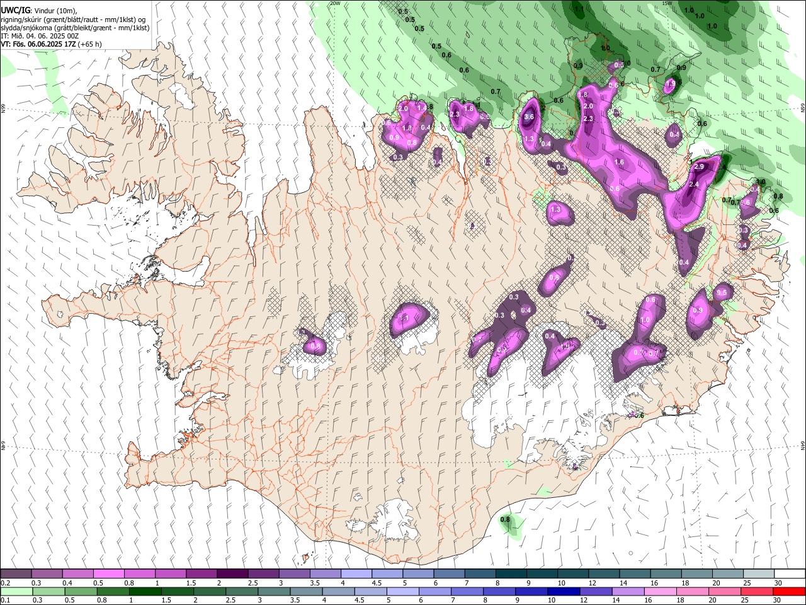
Task: Click the '12' label in top legend row
Action: [x=593, y=583]
